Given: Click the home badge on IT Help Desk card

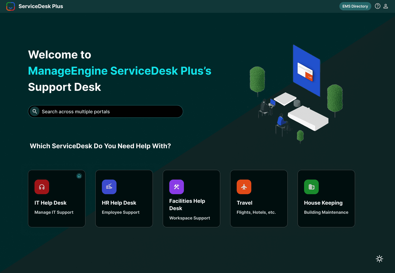Looking at the screenshot, I should (x=79, y=176).
